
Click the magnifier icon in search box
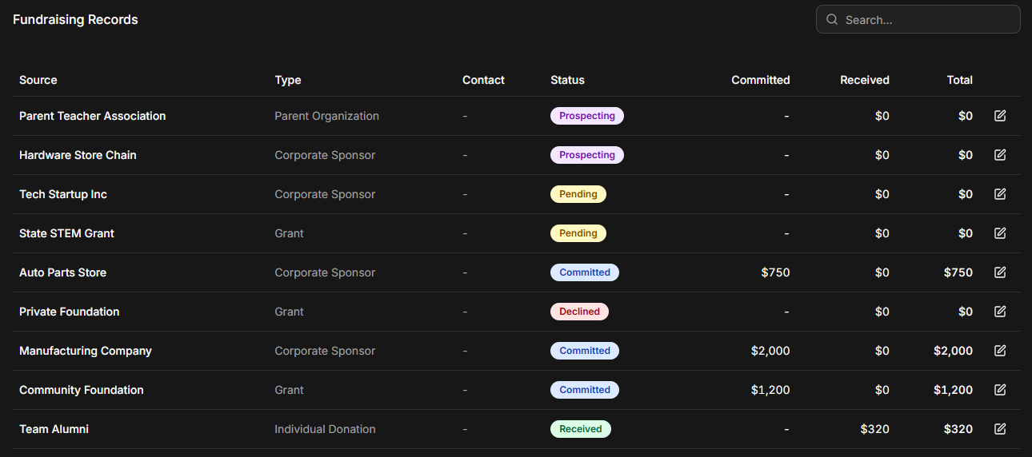[832, 20]
